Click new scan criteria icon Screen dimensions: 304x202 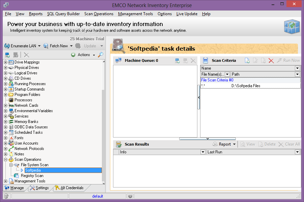[x=247, y=60]
